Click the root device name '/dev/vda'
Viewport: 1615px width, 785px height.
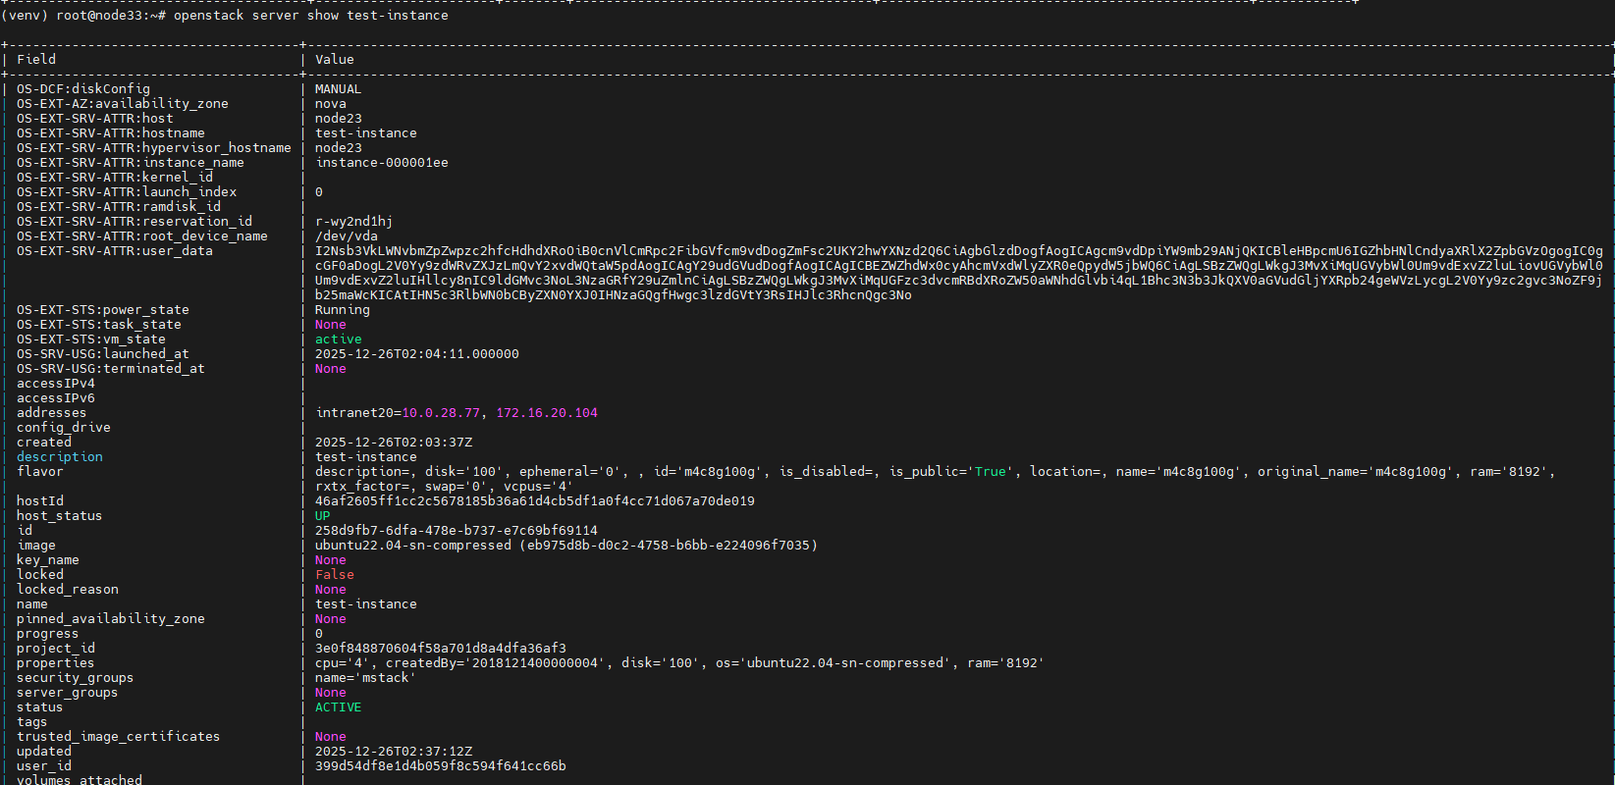[x=346, y=236]
